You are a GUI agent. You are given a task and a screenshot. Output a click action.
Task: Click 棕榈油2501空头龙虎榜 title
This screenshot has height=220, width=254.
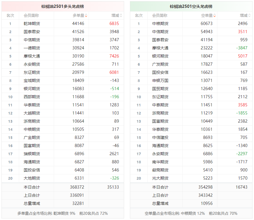pyautogui.click(x=191, y=6)
